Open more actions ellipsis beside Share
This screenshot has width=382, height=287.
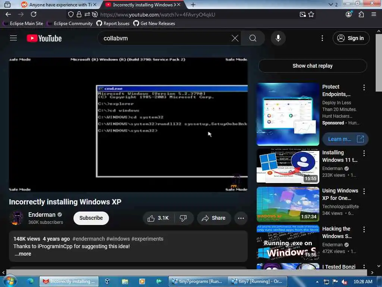[241, 218]
